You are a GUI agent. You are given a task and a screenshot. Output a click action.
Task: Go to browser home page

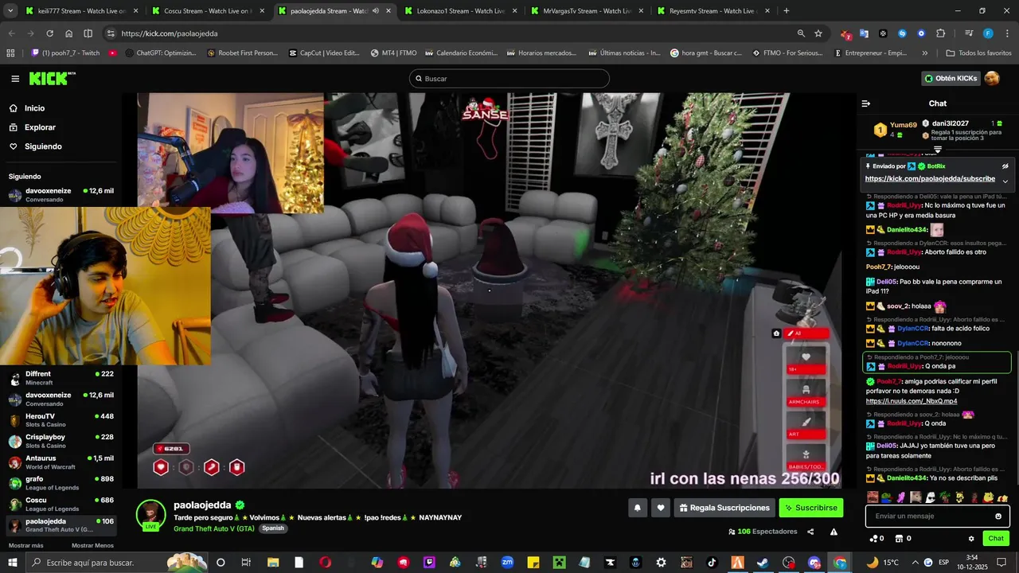68,33
